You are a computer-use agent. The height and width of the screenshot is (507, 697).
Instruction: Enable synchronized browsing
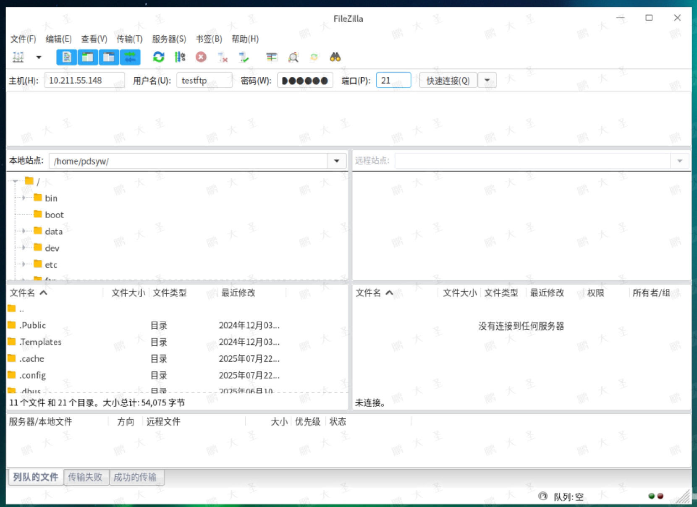(x=314, y=57)
